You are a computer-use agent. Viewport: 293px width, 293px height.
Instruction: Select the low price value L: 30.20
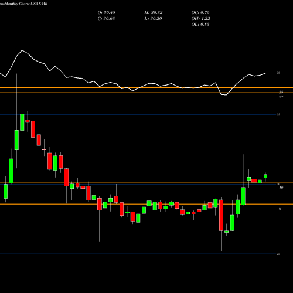coord(153,19)
